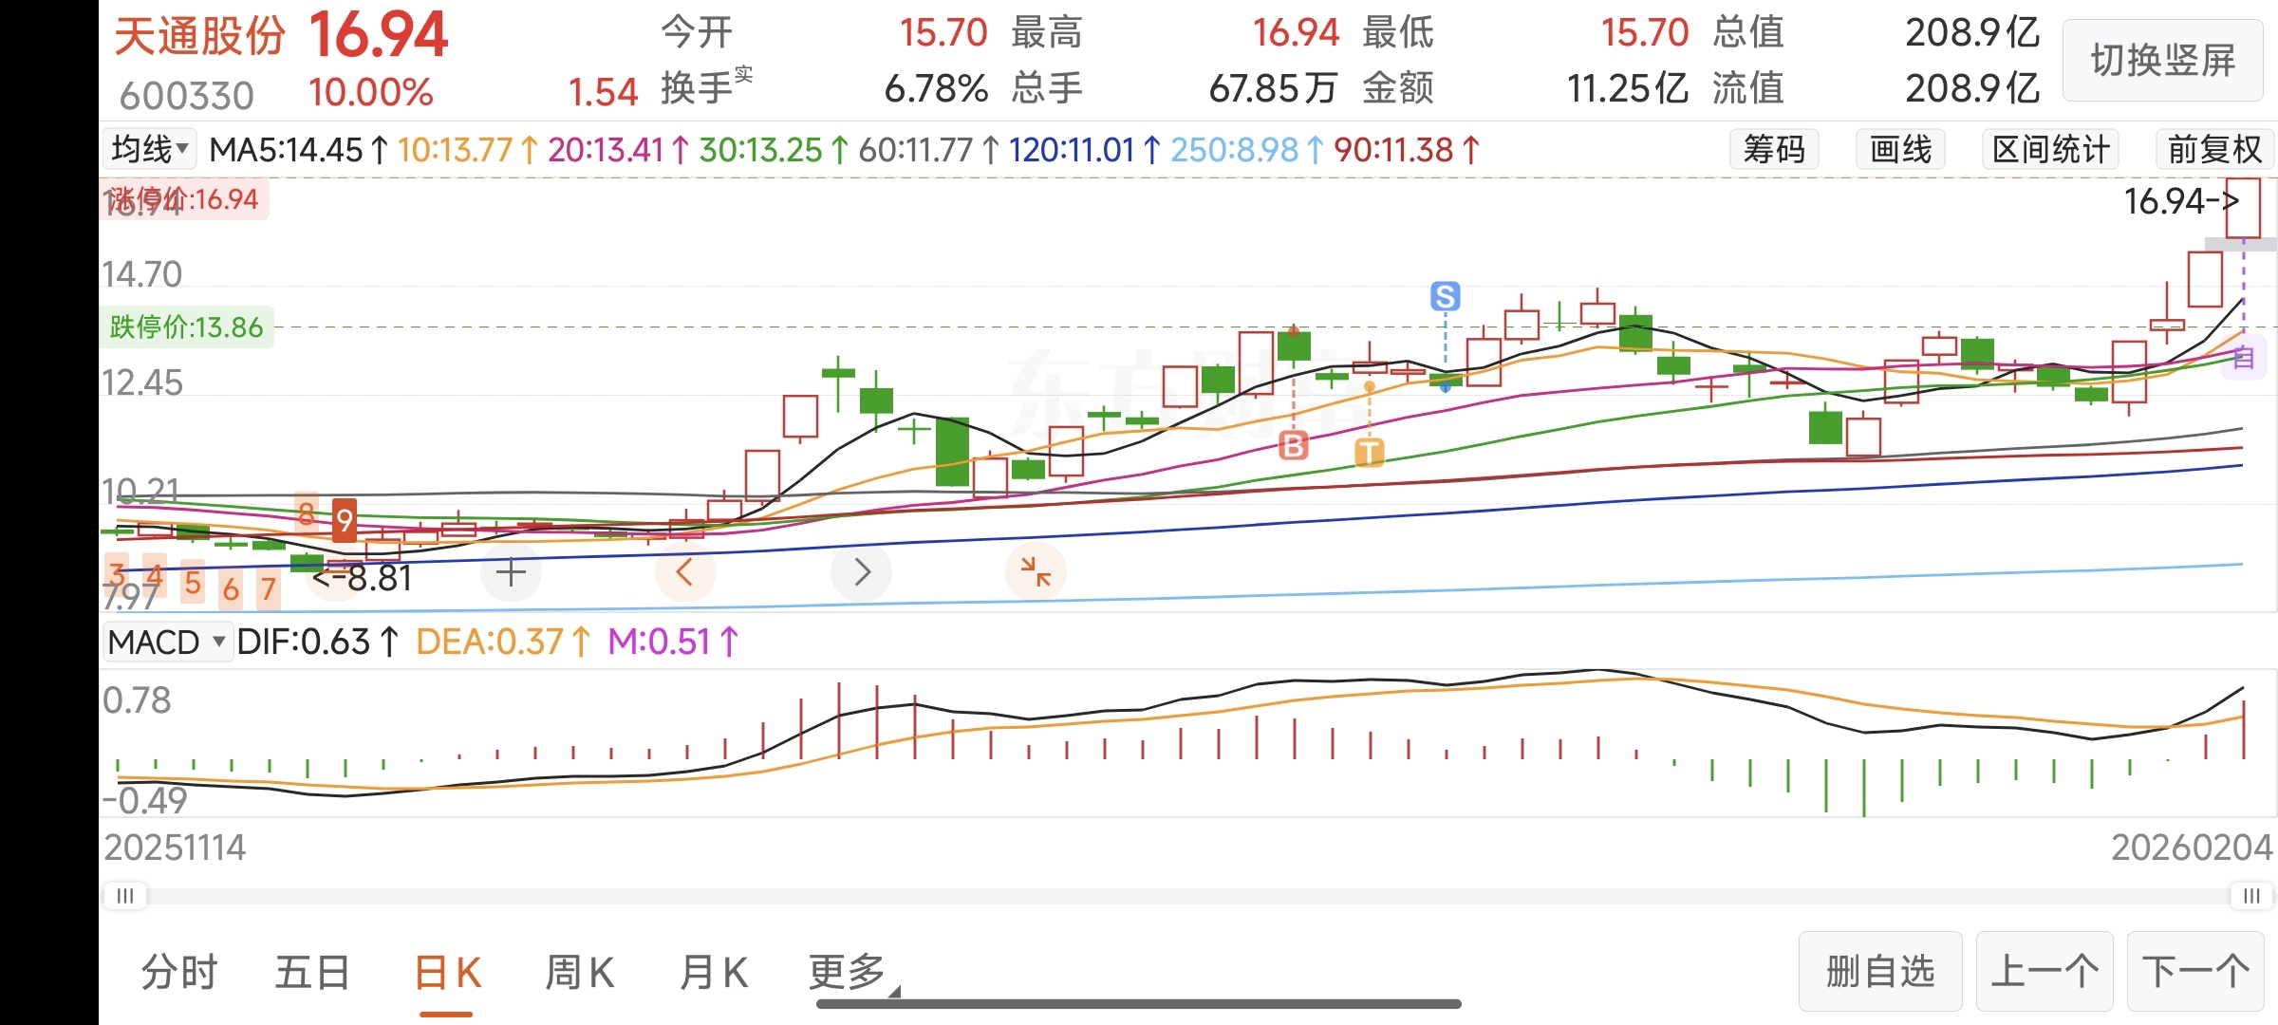
Task: Tap the blue S sell marker
Action: click(x=1445, y=297)
